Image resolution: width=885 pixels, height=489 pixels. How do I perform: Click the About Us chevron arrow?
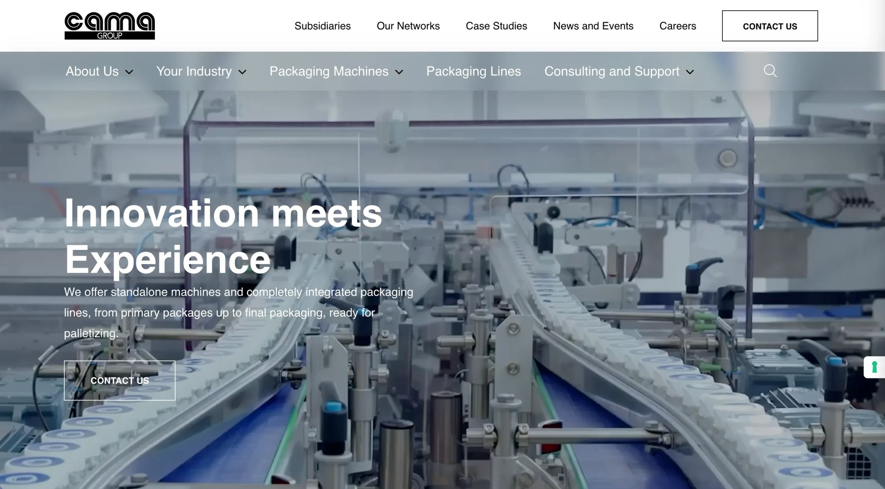(x=130, y=72)
